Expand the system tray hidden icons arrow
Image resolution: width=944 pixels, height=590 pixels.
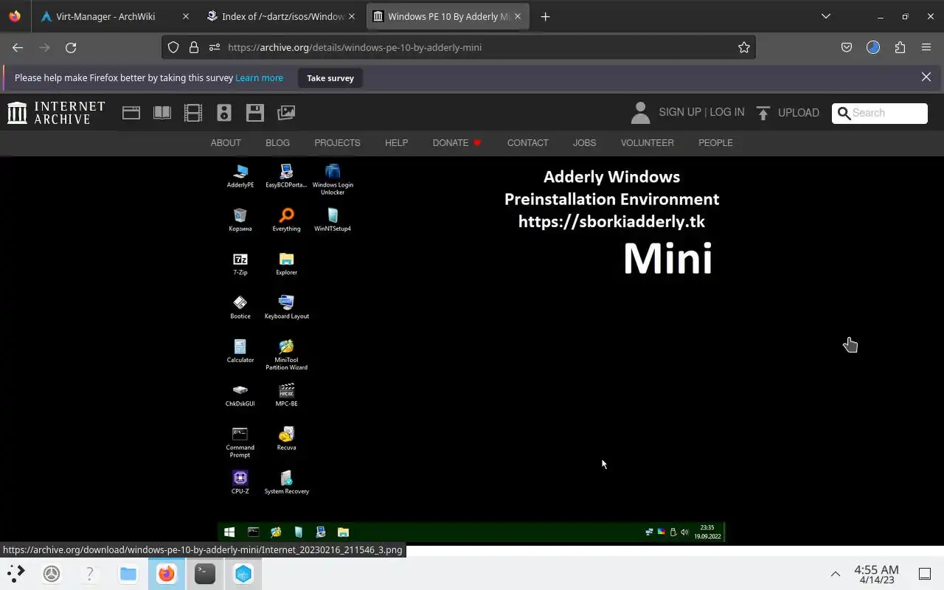click(x=836, y=573)
